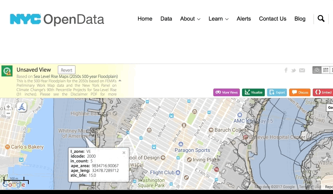333x194 pixels.
Task: Click the Washington Square Park label
Action: pos(151,183)
